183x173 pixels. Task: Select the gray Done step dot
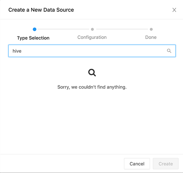(x=151, y=29)
